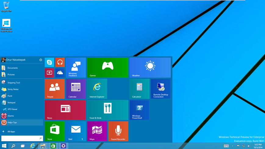
Task: Show hidden tray icons arrow
Action: tap(233, 146)
